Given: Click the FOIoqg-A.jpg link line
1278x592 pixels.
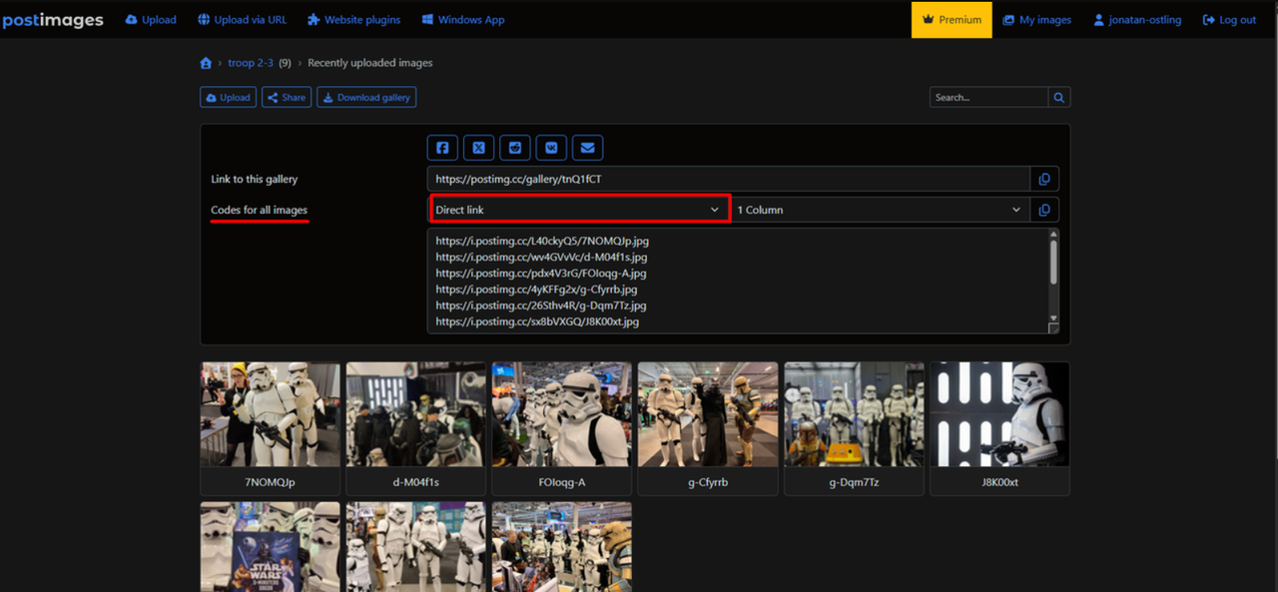Looking at the screenshot, I should [x=540, y=273].
